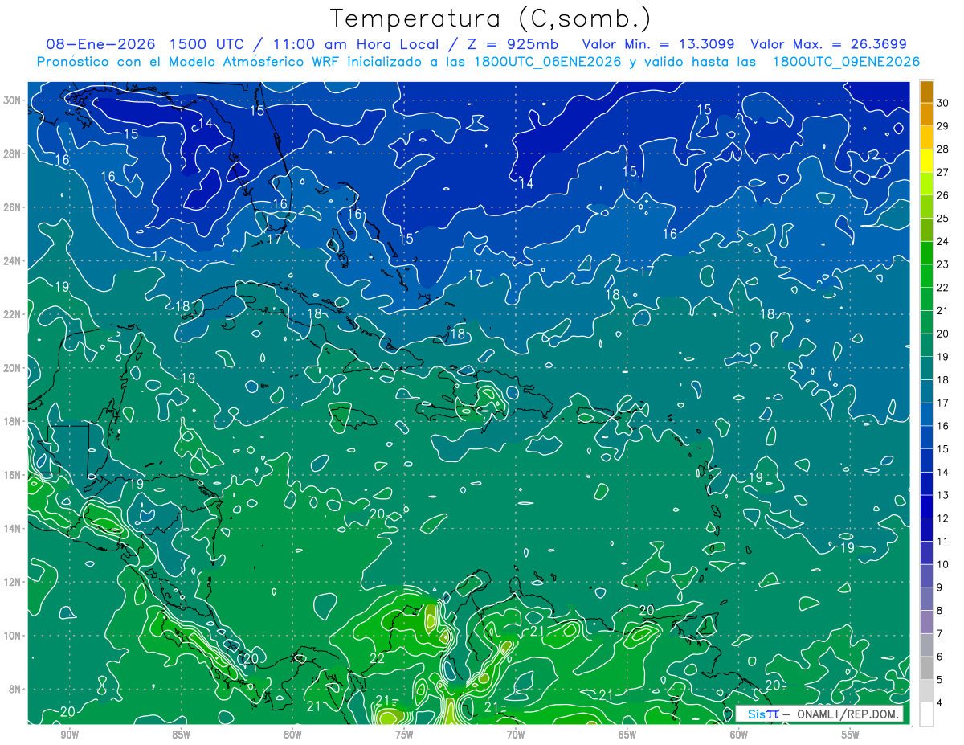Select the date text "08-Ene-2026"
Viewport: 964px width, 745px height.
[100, 44]
